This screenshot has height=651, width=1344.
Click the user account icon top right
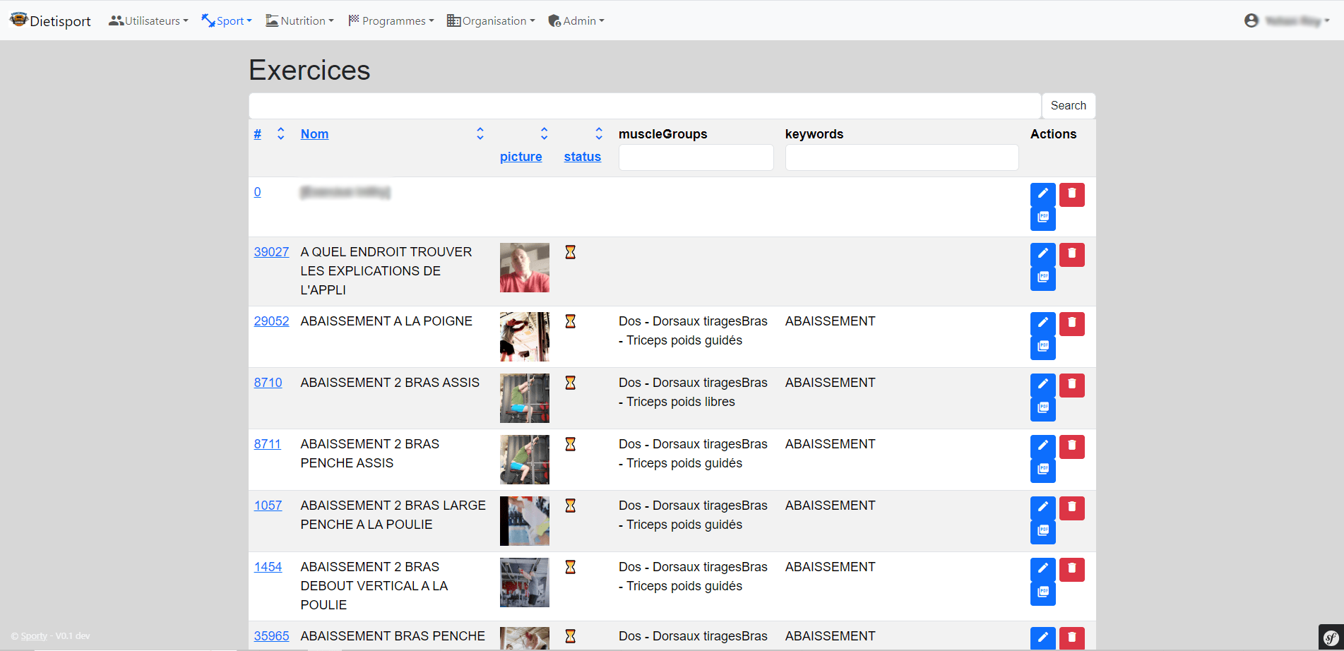pos(1251,20)
